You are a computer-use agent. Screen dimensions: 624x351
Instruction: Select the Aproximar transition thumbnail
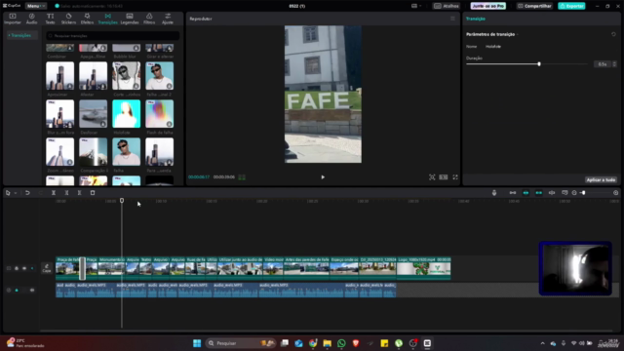click(x=59, y=76)
